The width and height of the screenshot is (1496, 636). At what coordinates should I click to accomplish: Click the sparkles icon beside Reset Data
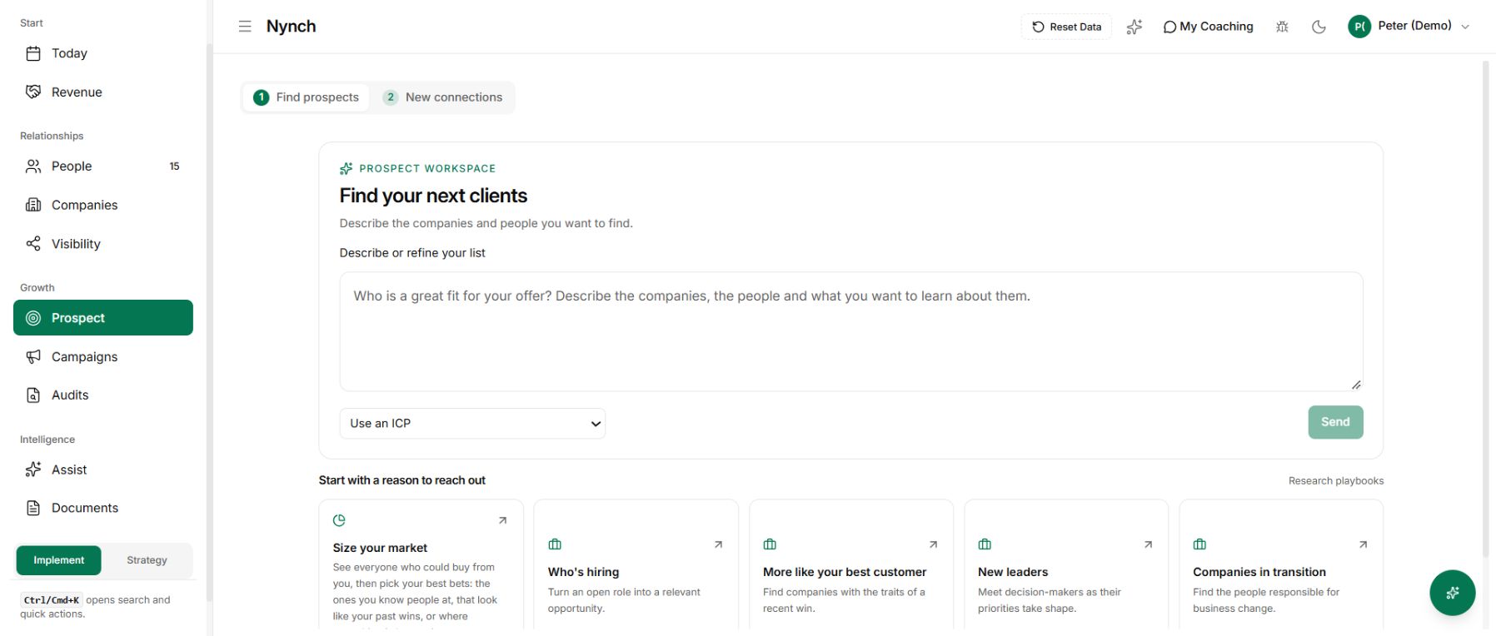[1134, 27]
